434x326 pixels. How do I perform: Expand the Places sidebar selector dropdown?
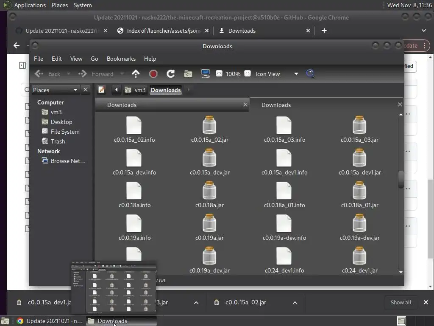click(75, 90)
